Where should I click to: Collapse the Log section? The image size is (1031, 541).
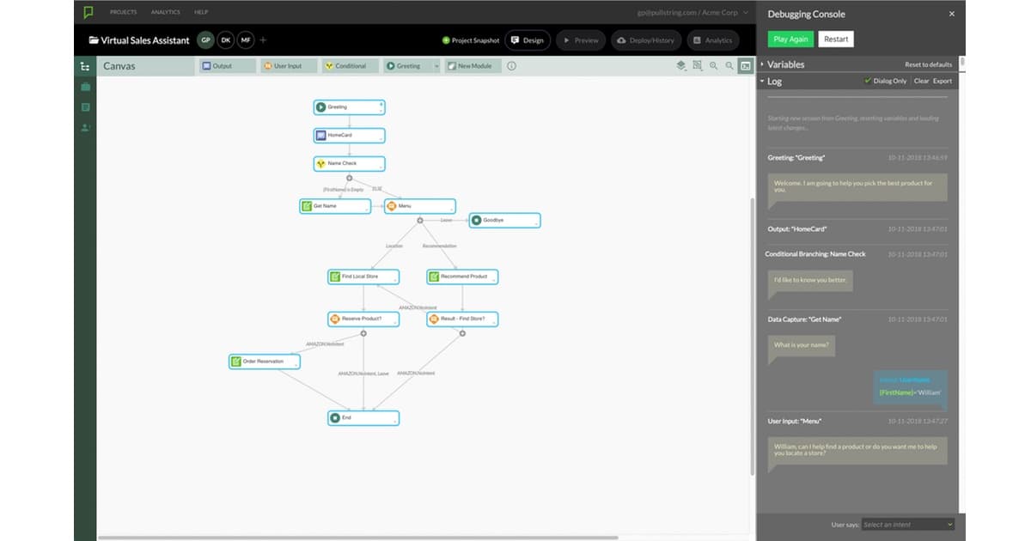762,81
